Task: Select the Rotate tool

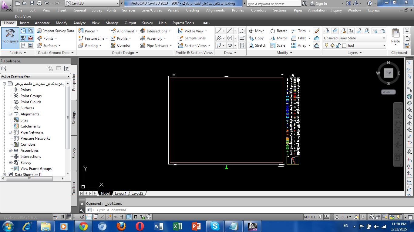Action: tap(278, 31)
